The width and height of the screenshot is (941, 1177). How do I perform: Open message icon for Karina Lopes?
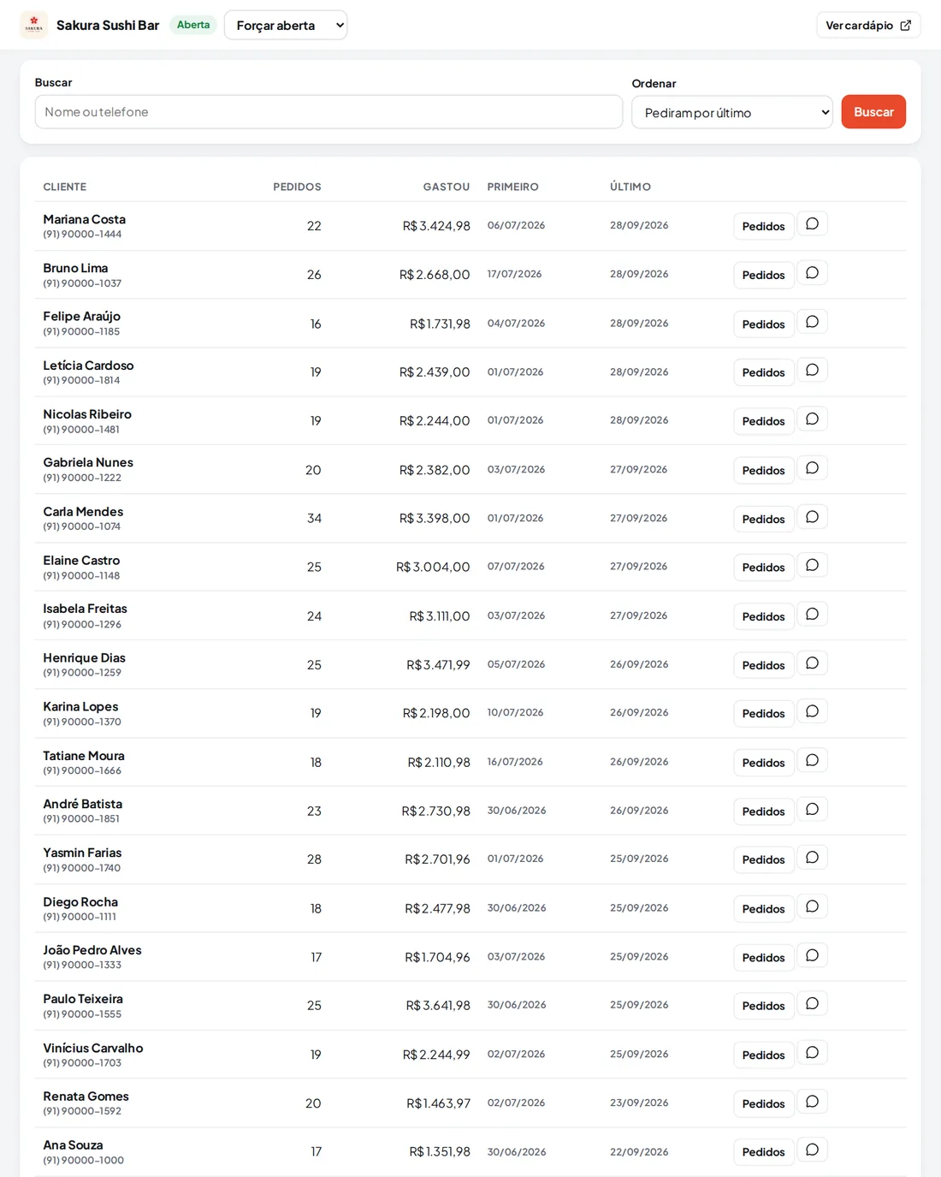[812, 711]
